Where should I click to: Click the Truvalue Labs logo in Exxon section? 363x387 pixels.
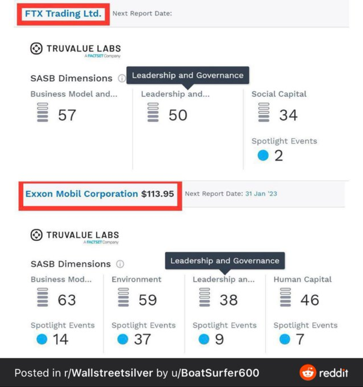coord(75,235)
